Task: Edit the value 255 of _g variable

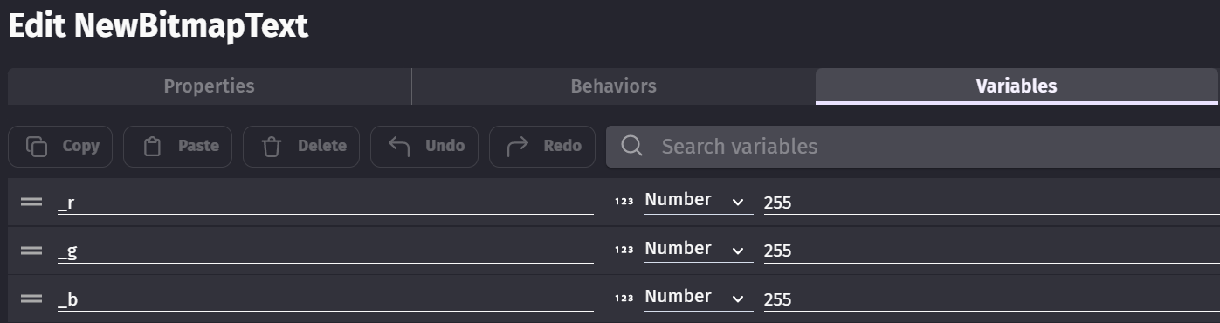Action: point(991,251)
